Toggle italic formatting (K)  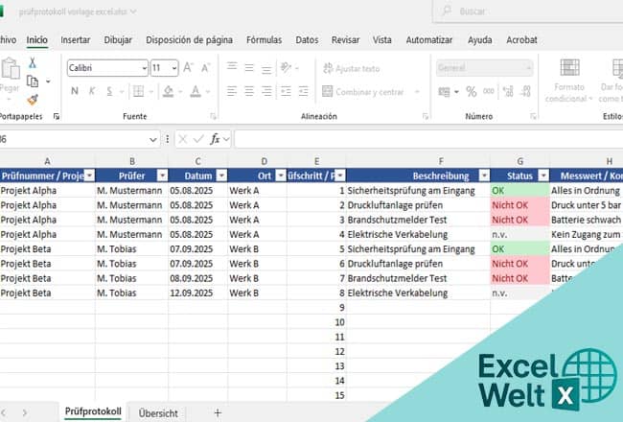(x=94, y=91)
